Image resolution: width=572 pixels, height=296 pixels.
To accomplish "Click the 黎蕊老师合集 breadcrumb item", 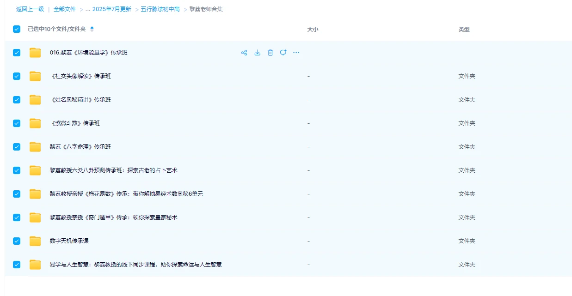I will [x=206, y=9].
